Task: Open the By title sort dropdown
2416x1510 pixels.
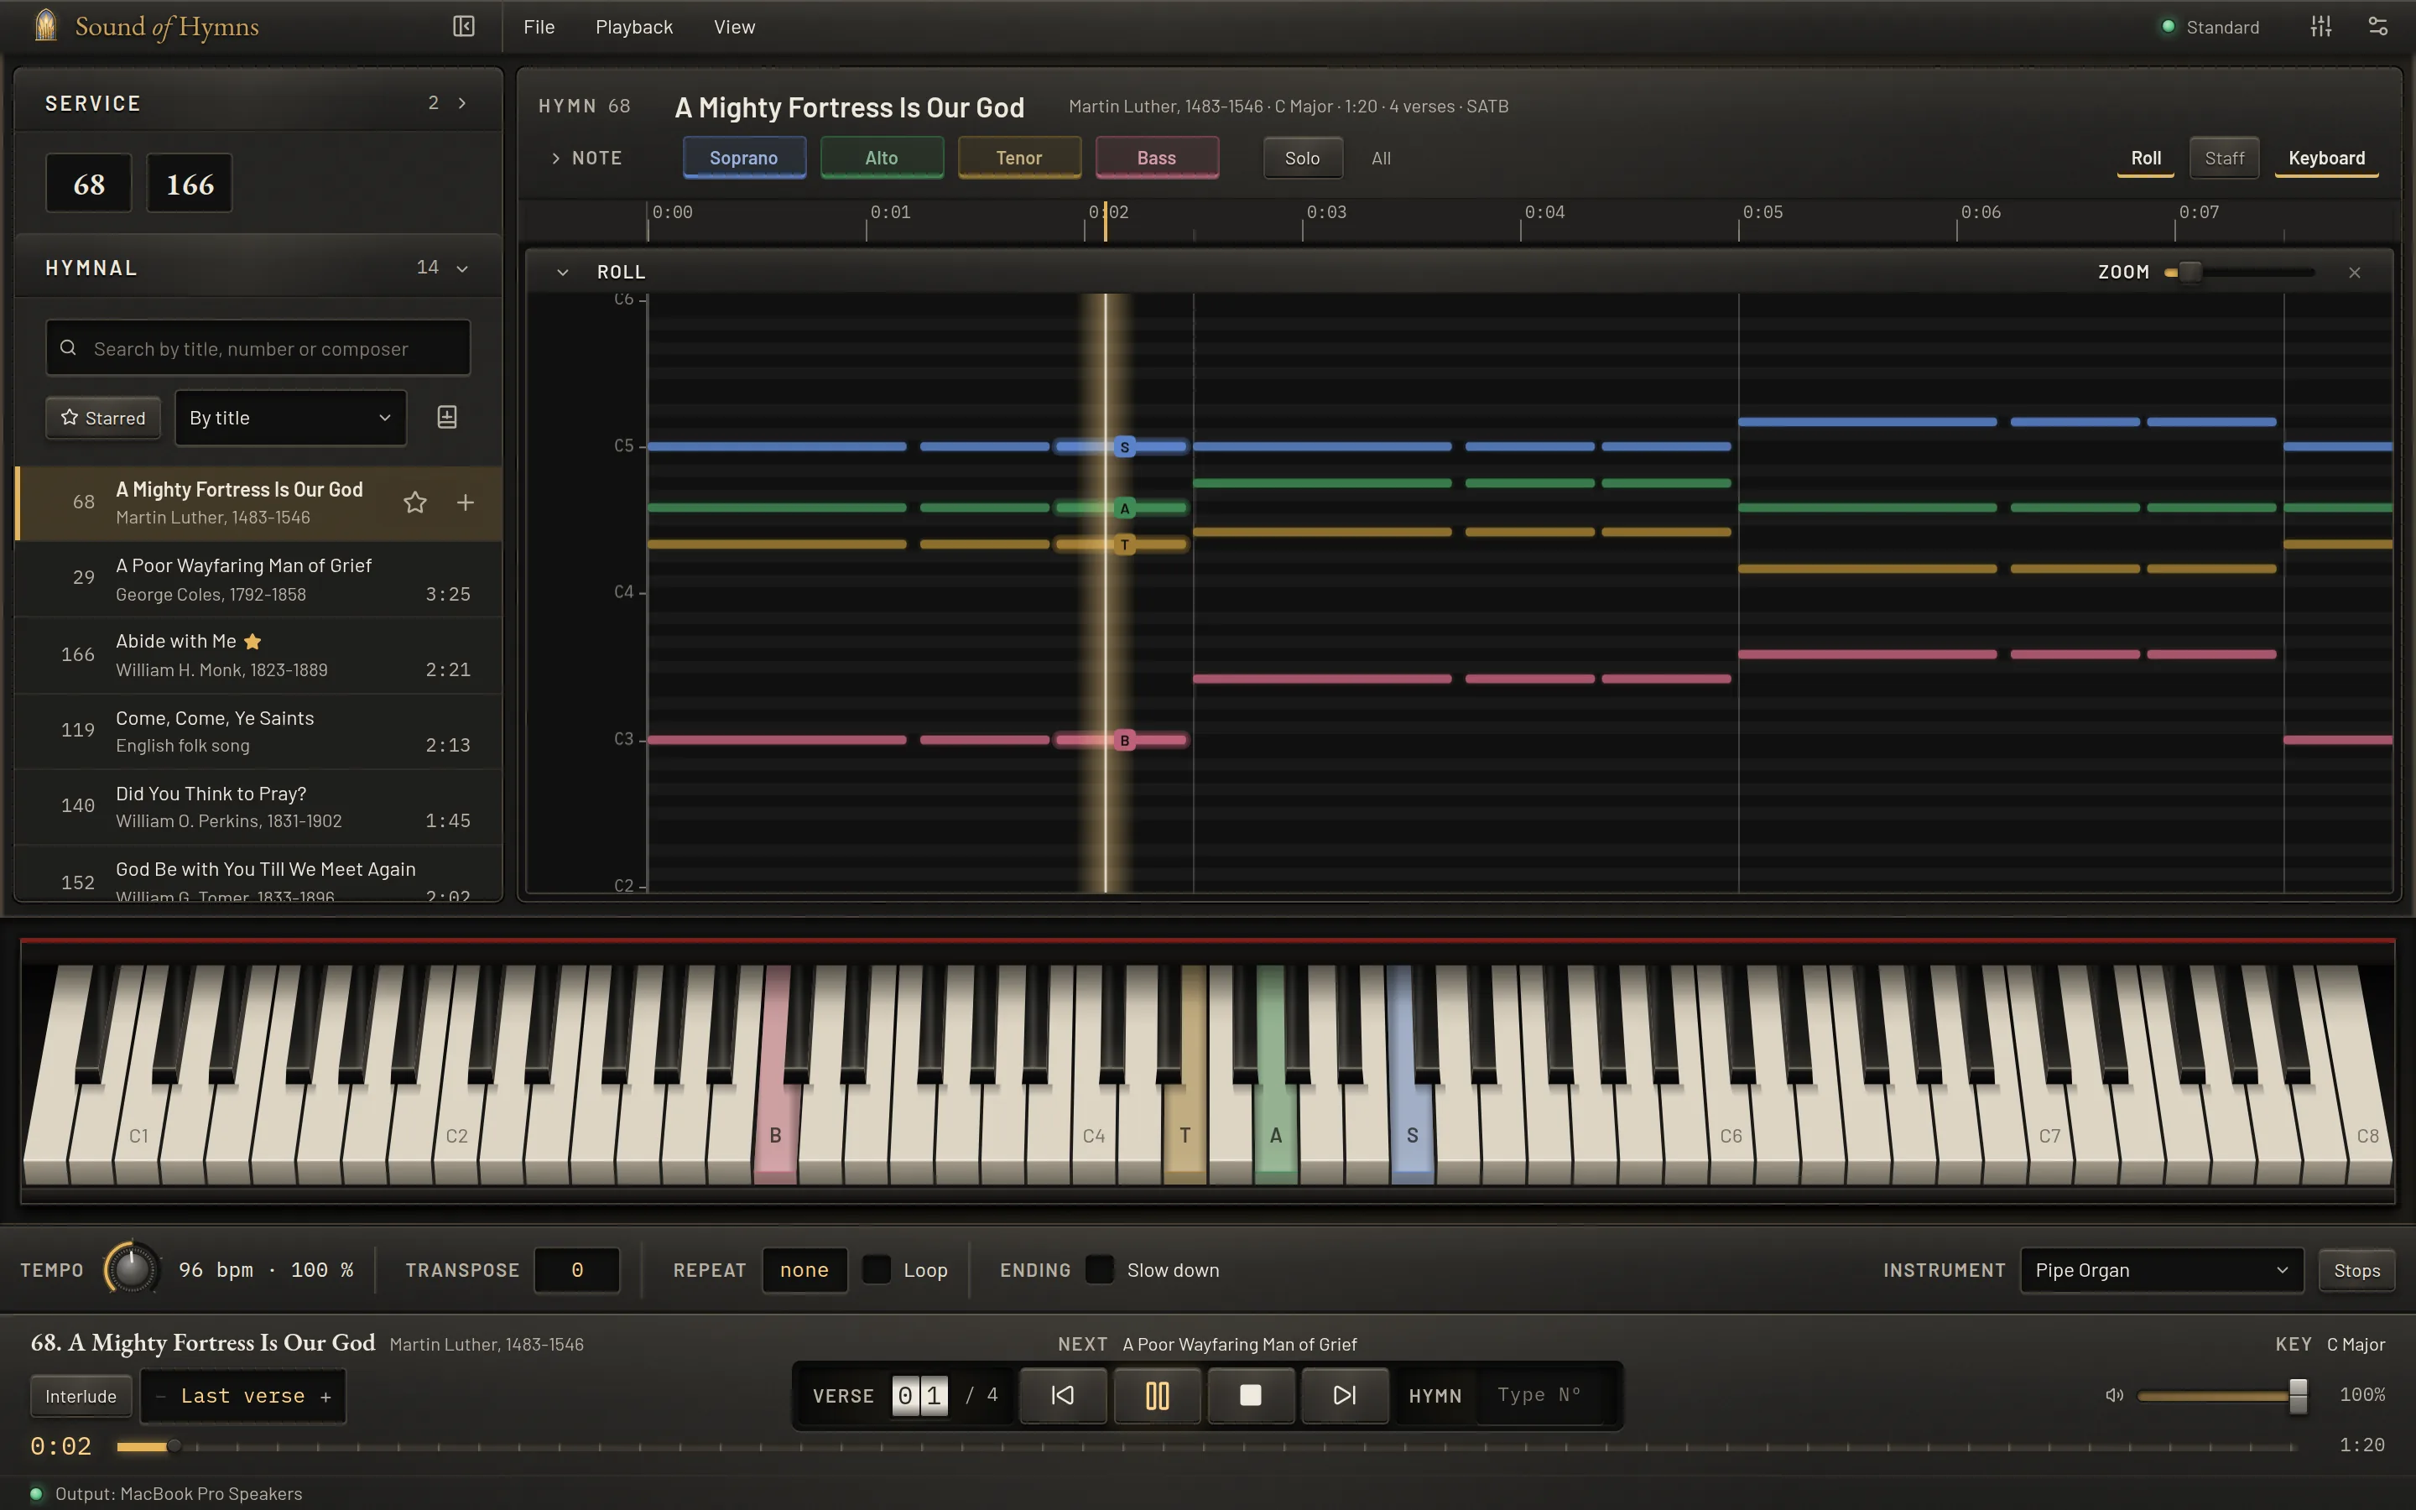Action: [x=290, y=418]
